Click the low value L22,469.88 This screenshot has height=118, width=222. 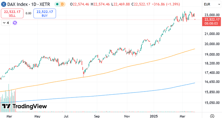121,4
